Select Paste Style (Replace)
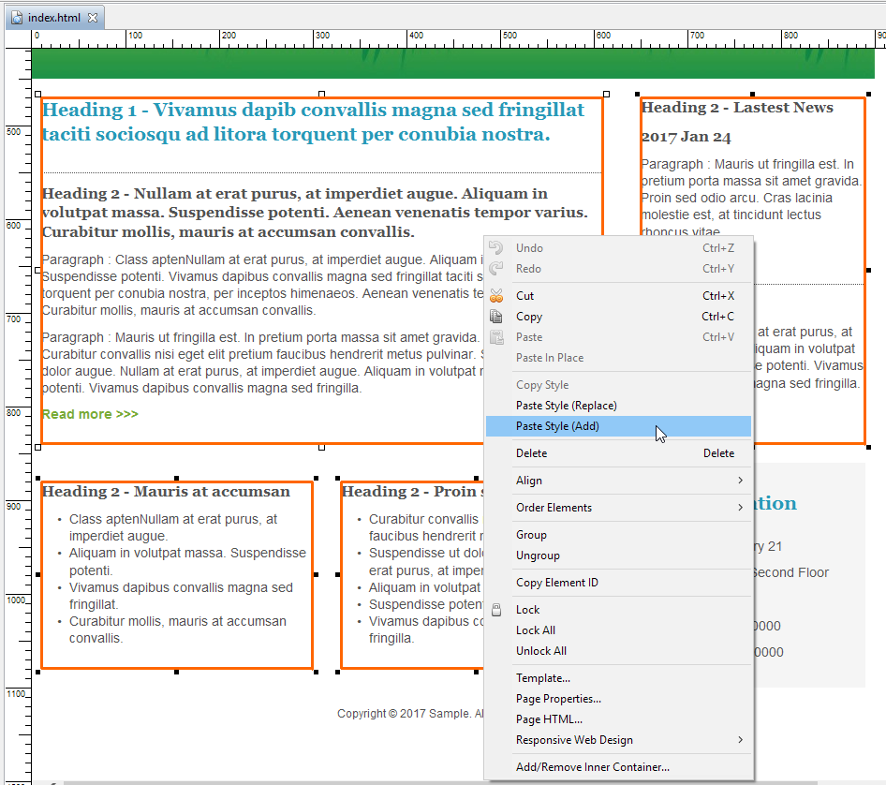Image resolution: width=886 pixels, height=785 pixels. [619, 406]
